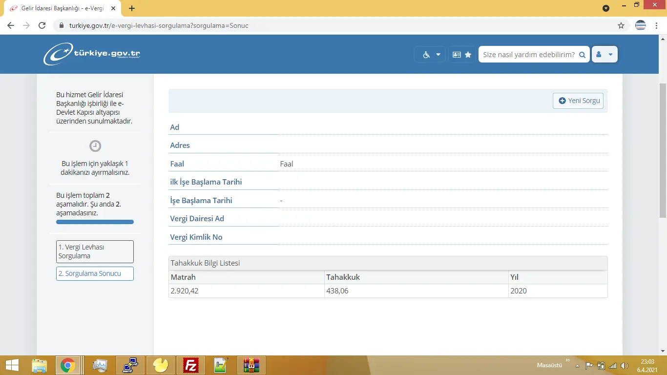
Task: Click the Yeni Sorgu button
Action: pyautogui.click(x=579, y=101)
